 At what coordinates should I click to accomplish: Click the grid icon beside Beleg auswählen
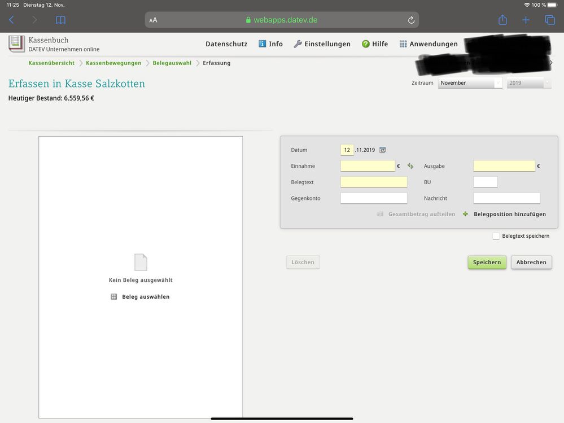tap(113, 296)
